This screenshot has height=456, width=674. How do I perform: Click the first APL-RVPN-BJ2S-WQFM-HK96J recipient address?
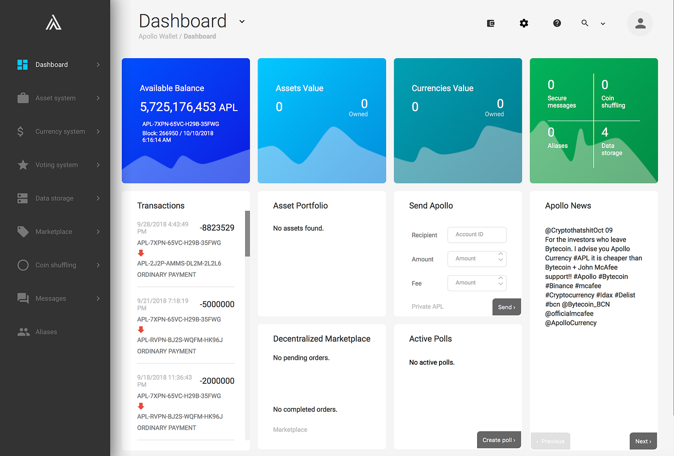180,340
